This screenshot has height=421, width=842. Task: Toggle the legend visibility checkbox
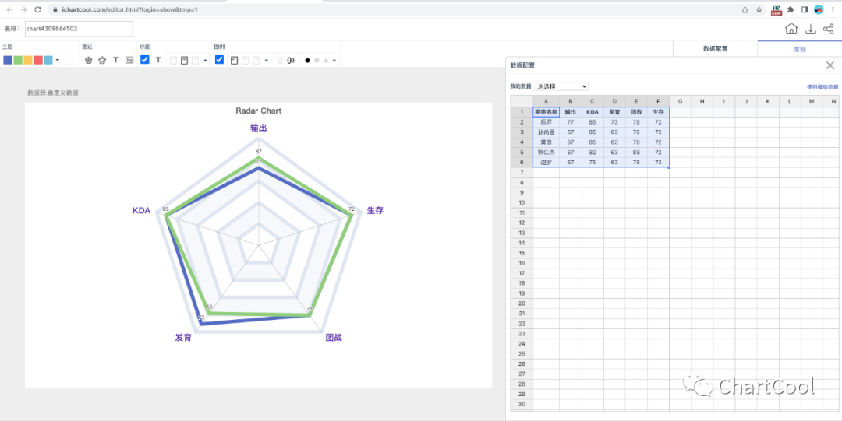click(x=219, y=59)
